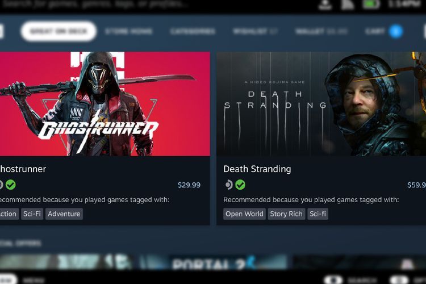Screen dimensions: 426x284
Task: Click the Open World tag
Action: coord(244,214)
